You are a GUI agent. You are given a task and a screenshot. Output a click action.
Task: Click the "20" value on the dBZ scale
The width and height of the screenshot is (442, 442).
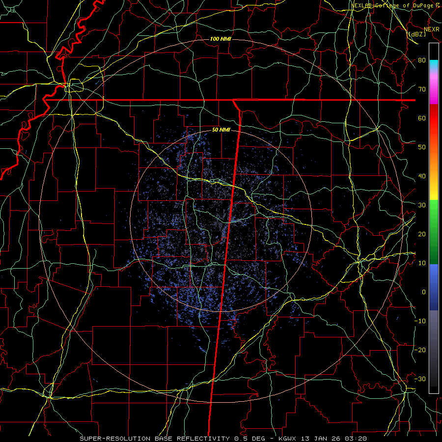click(422, 235)
